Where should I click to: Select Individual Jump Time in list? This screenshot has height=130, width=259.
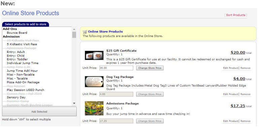(23, 63)
